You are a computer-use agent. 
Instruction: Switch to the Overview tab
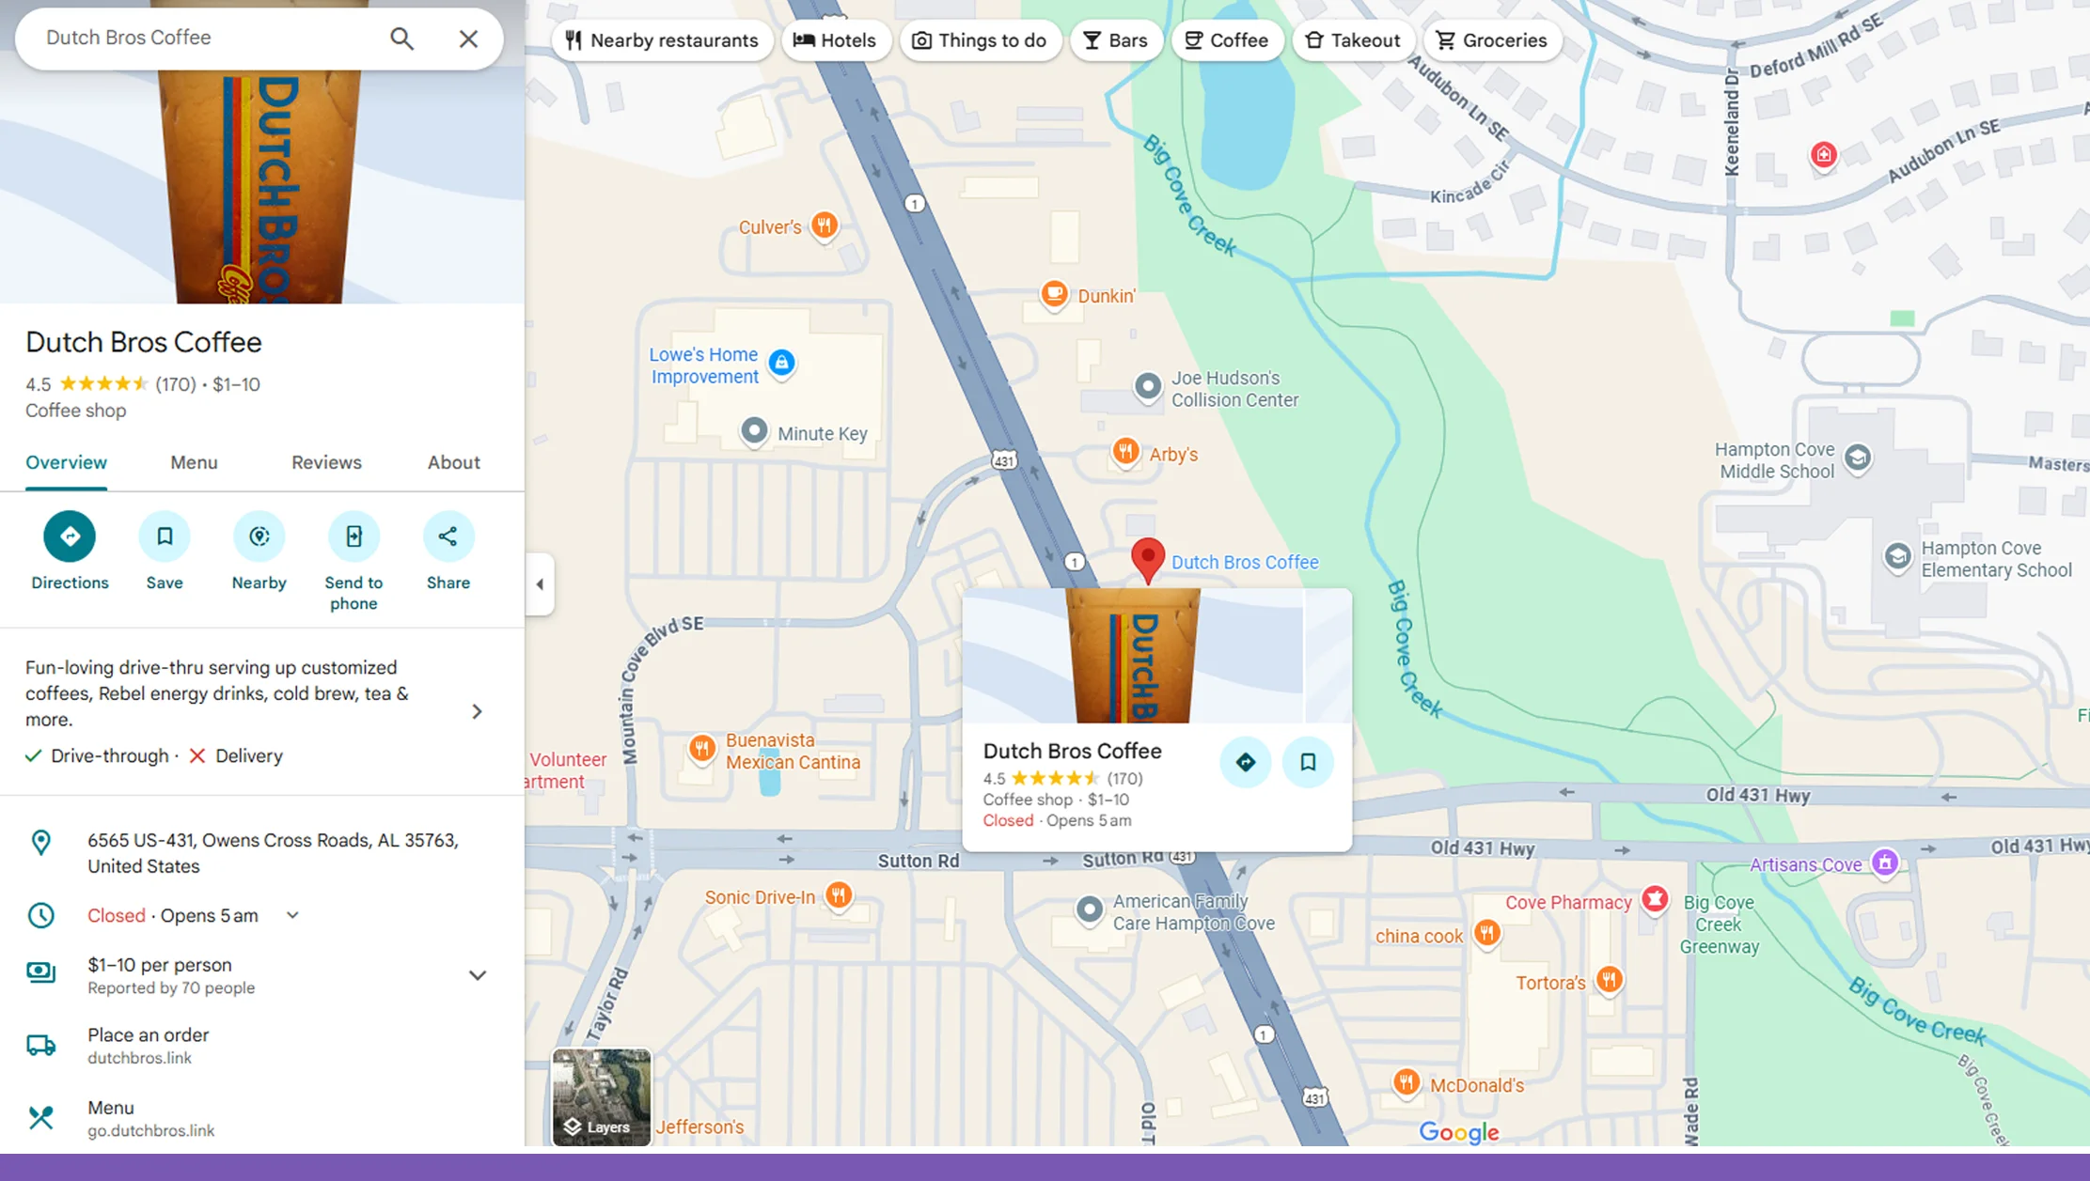tap(66, 462)
